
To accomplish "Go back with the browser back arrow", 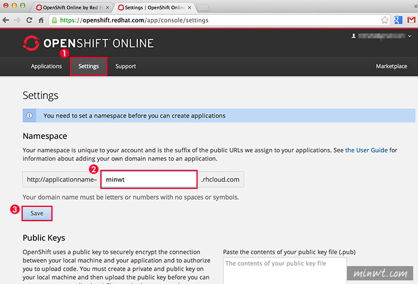I will pos(5,20).
